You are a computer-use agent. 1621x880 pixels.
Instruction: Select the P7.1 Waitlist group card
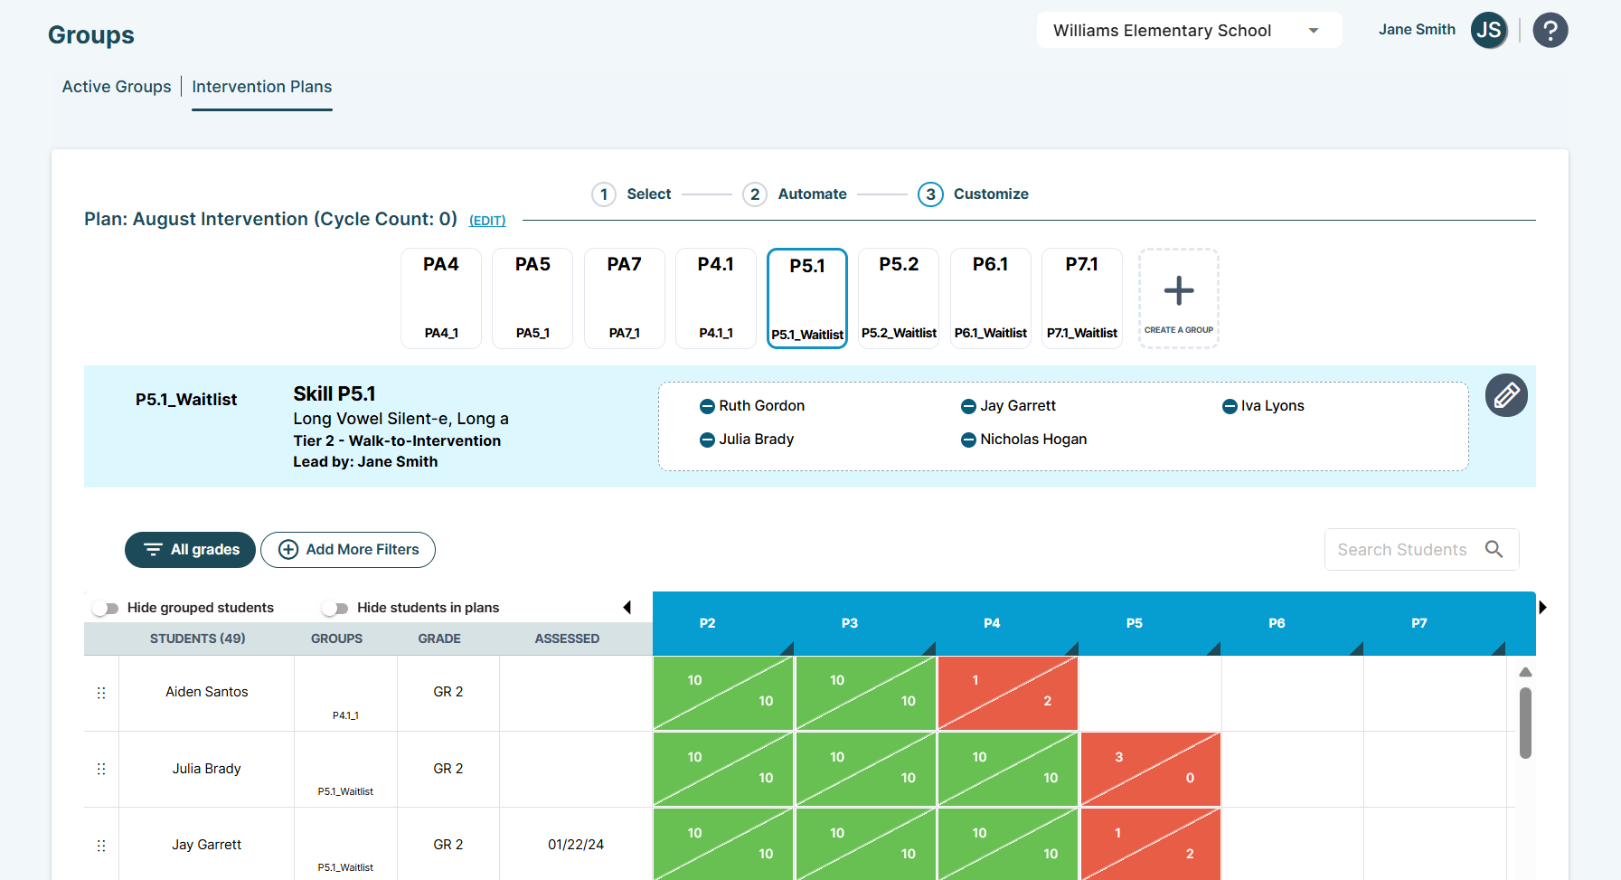(x=1082, y=298)
